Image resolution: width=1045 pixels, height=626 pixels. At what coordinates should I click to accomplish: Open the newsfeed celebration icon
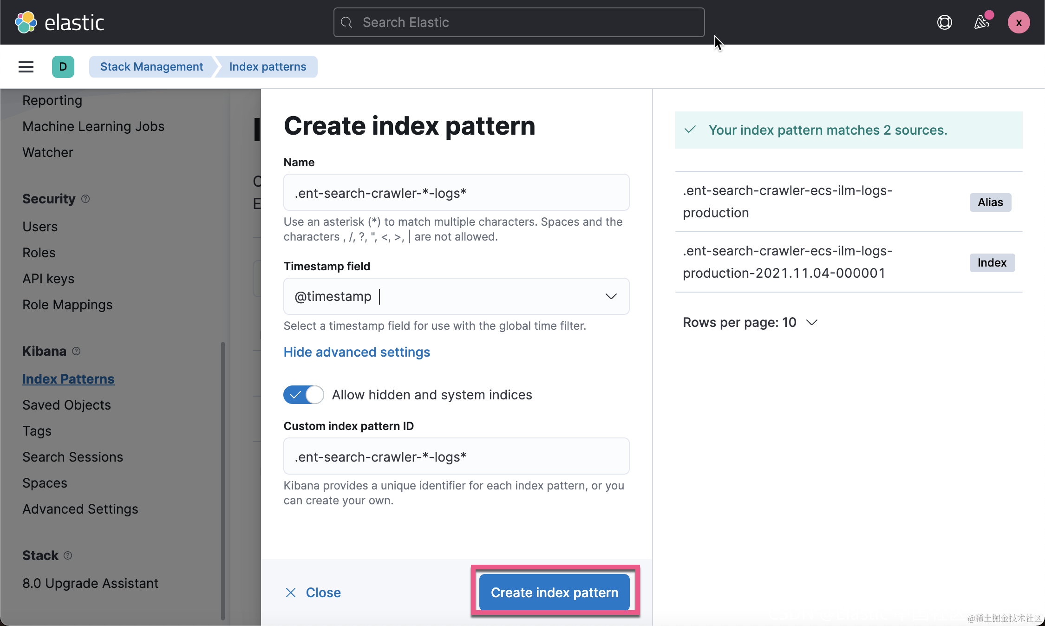coord(981,22)
